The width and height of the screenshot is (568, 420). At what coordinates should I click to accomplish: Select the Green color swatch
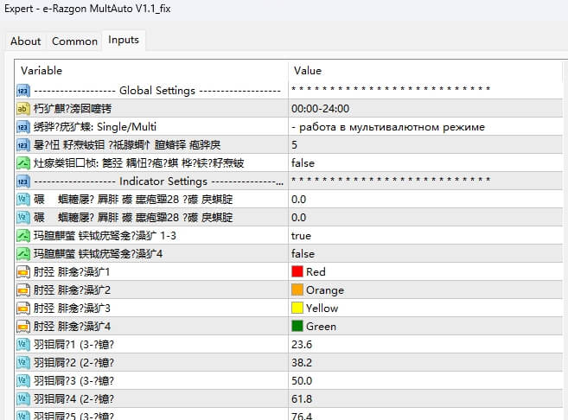[x=297, y=326]
